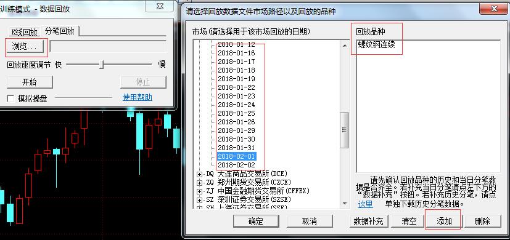Screen dimensions: 510x240
Task: Open the 使用帮助 link
Action: [x=138, y=97]
